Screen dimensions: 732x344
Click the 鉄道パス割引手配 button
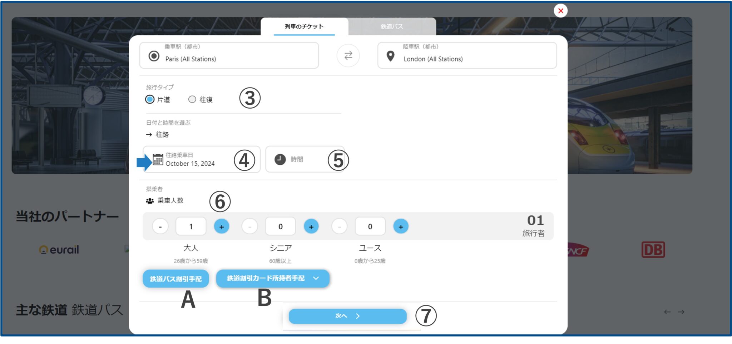tap(175, 279)
